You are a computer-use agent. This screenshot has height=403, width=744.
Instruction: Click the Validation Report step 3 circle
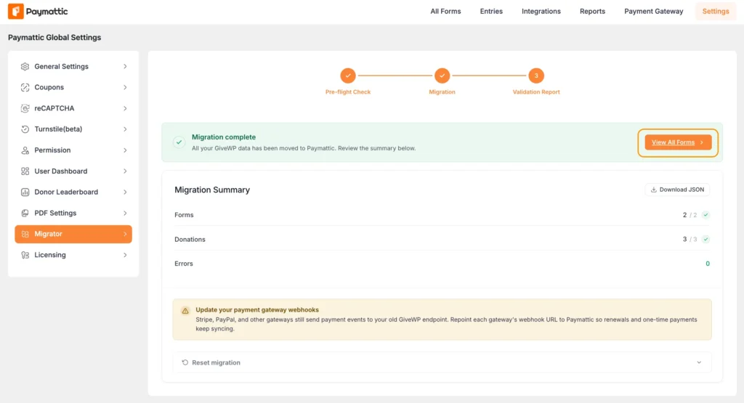tap(536, 76)
